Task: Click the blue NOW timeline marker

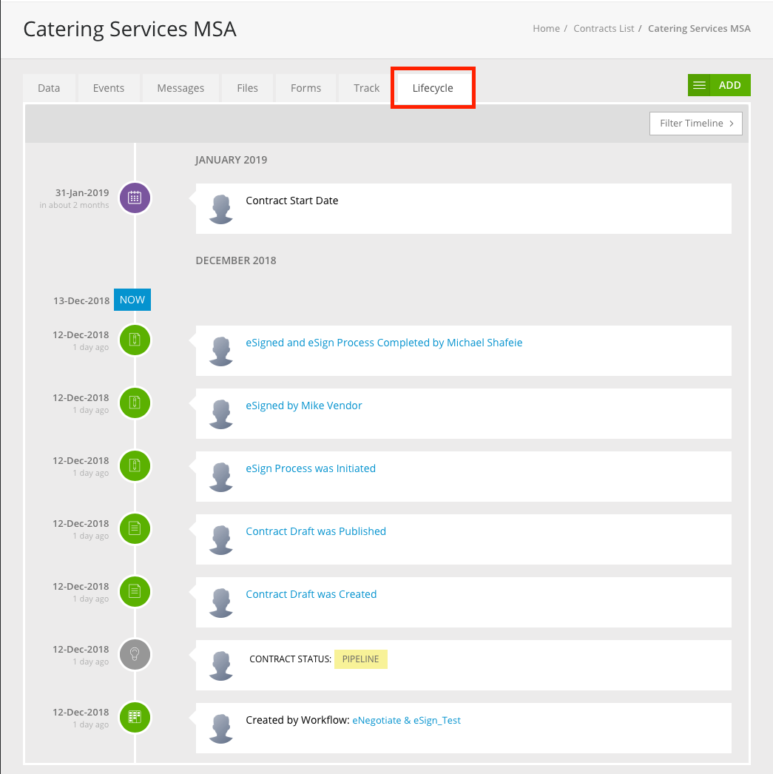Action: pos(132,300)
